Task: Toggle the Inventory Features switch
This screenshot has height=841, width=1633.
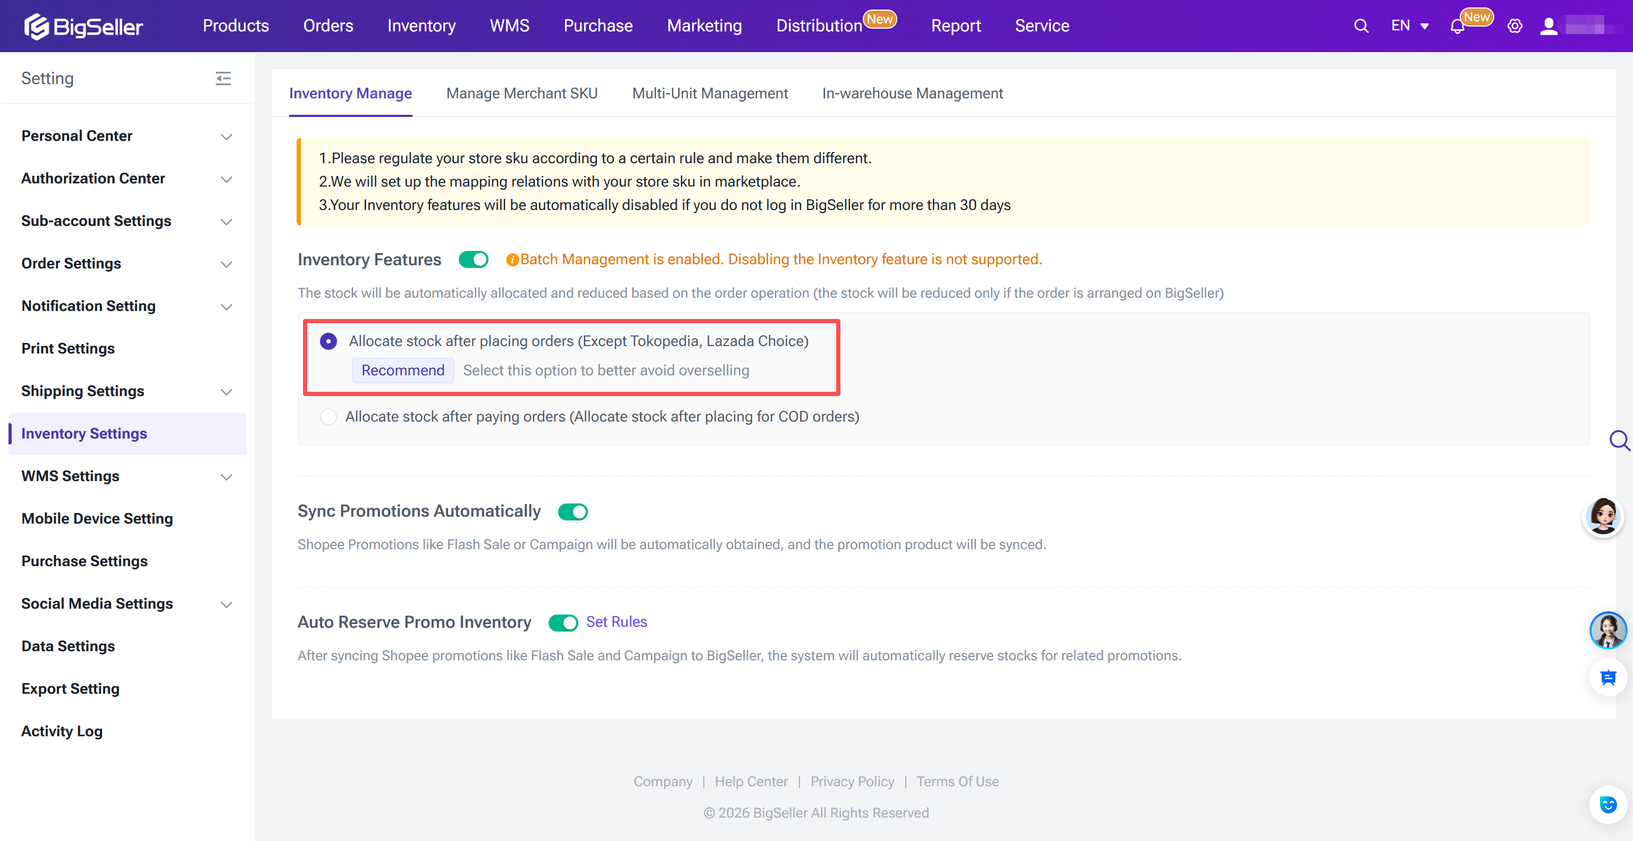Action: click(x=474, y=259)
